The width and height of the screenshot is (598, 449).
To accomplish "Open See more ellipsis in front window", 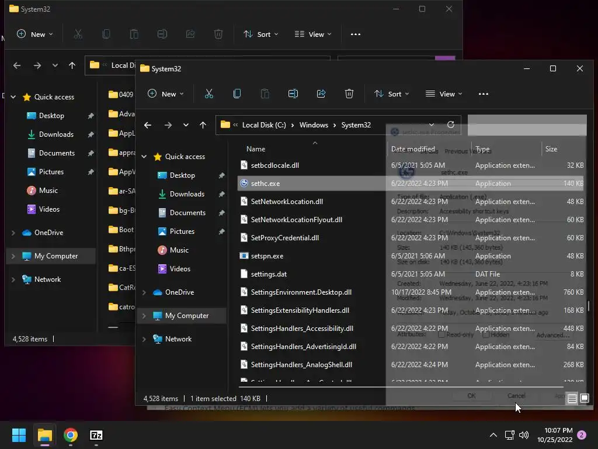I will tap(483, 94).
